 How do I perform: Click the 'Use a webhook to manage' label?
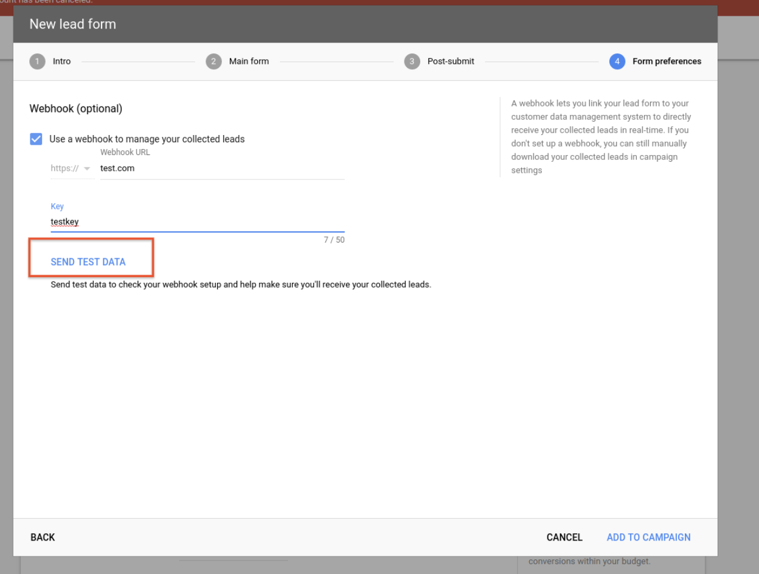[x=147, y=139]
